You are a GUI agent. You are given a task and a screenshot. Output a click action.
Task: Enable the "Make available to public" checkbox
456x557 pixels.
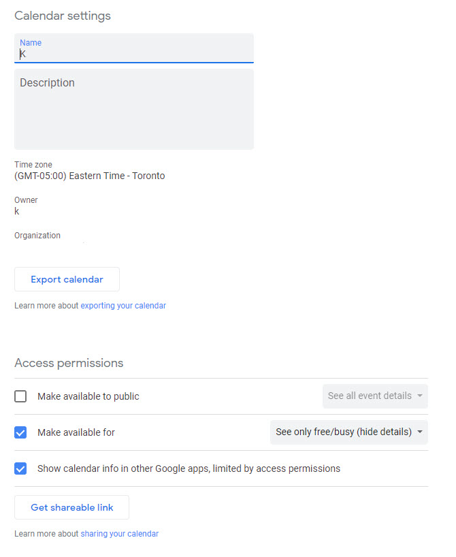(x=20, y=396)
